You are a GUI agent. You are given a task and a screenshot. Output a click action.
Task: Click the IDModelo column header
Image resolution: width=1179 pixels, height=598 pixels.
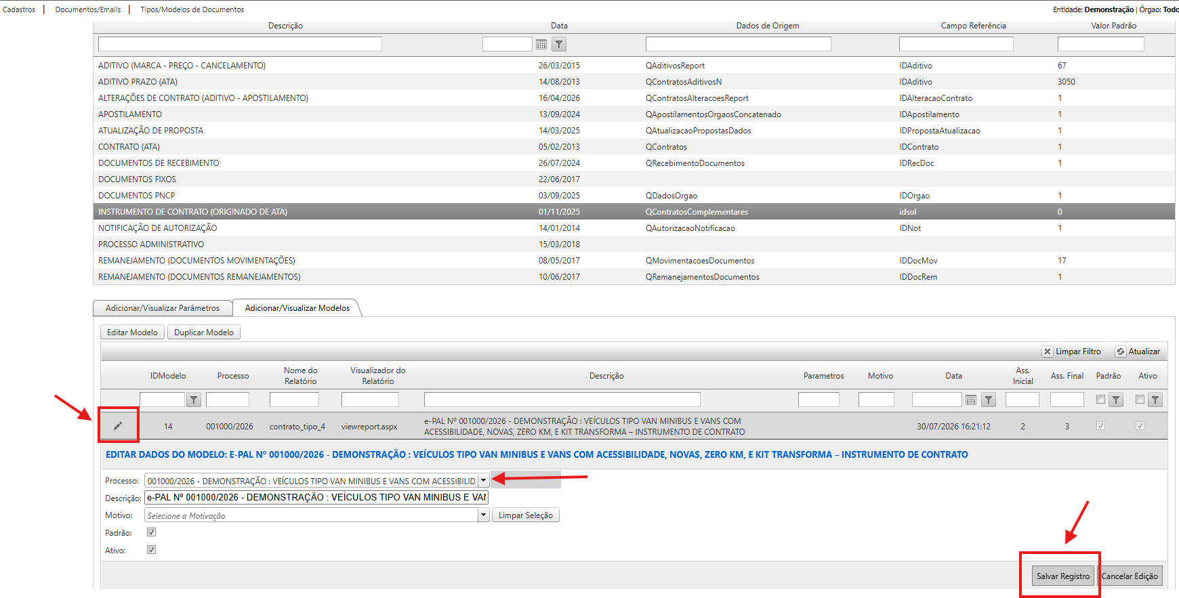click(x=168, y=376)
